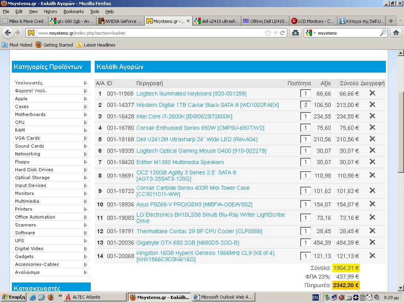
Task: Open the Getting Started bookmark
Action: tap(54, 45)
